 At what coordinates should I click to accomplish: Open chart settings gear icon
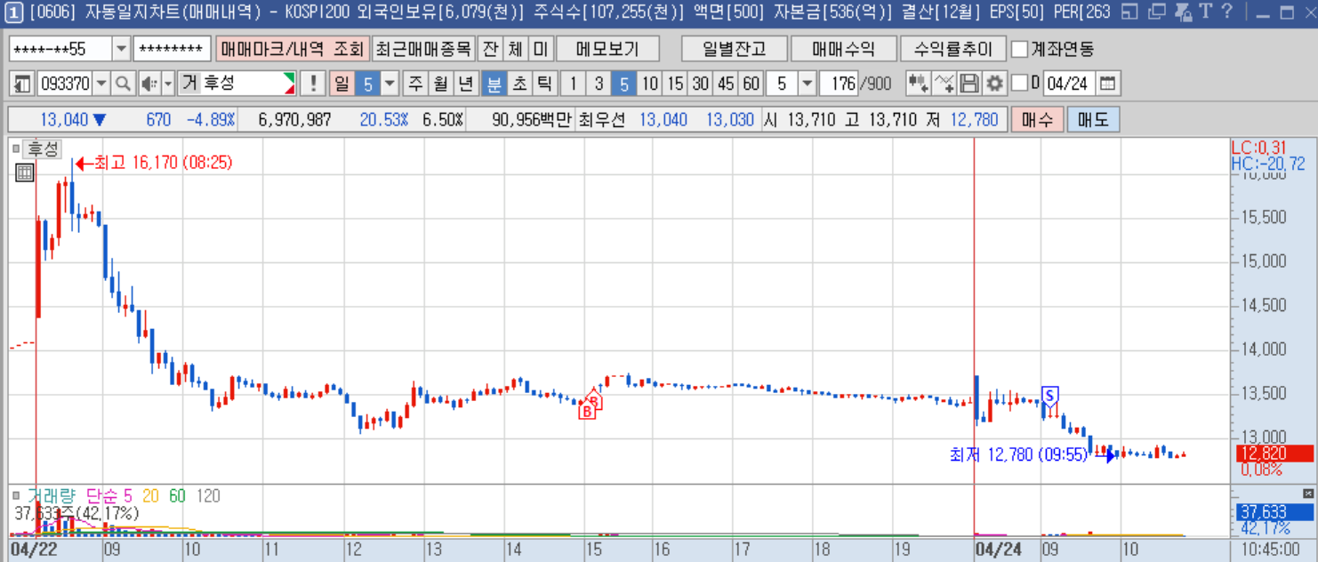click(x=994, y=84)
